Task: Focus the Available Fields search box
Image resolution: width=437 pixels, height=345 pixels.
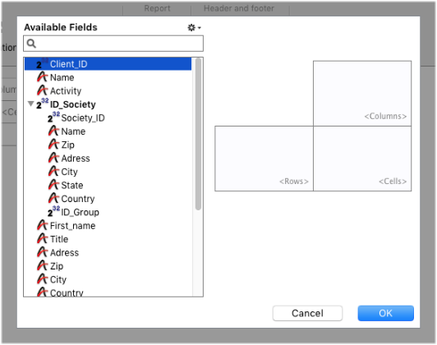Action: pyautogui.click(x=113, y=44)
